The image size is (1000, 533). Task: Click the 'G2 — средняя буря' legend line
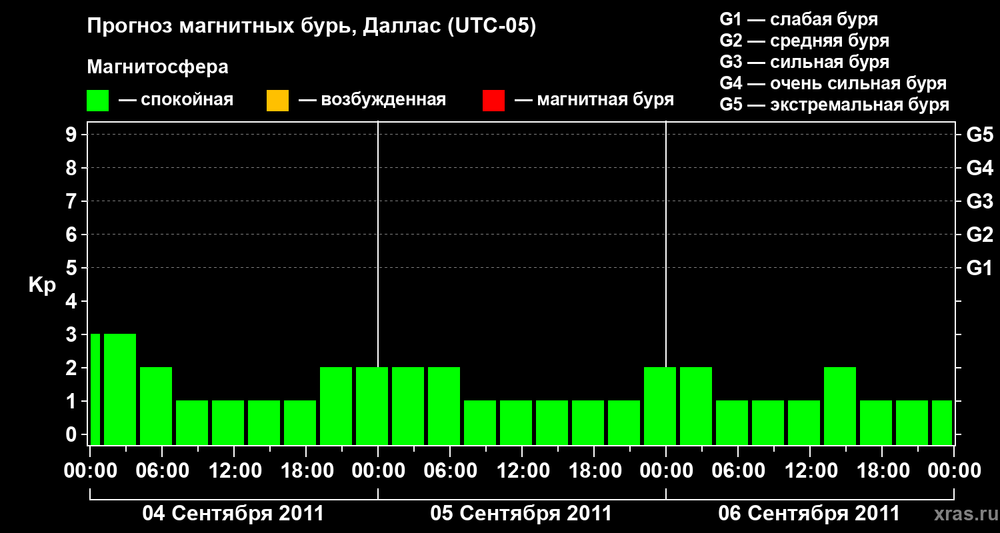805,41
